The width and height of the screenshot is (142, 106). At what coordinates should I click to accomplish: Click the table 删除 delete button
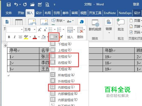(x=80, y=33)
